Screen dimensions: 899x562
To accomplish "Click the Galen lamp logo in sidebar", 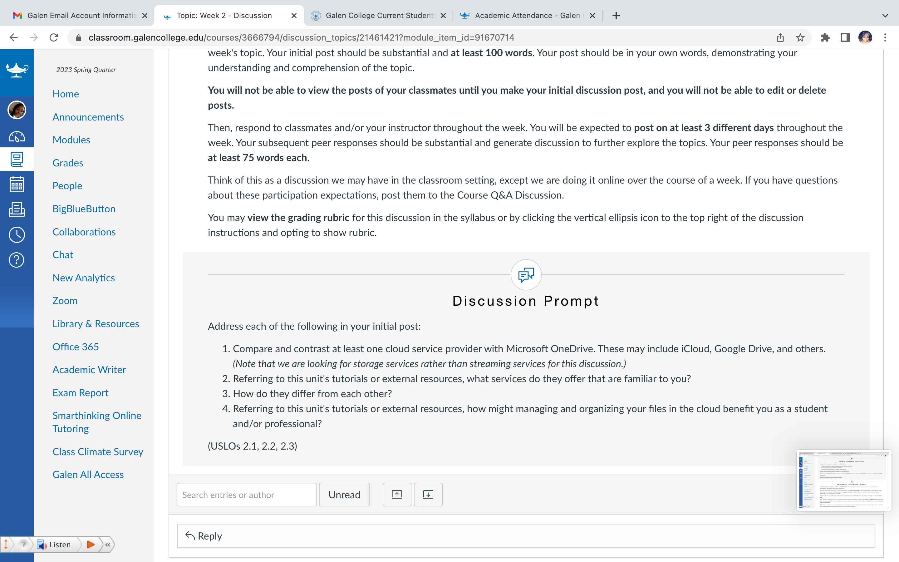I will [x=17, y=70].
